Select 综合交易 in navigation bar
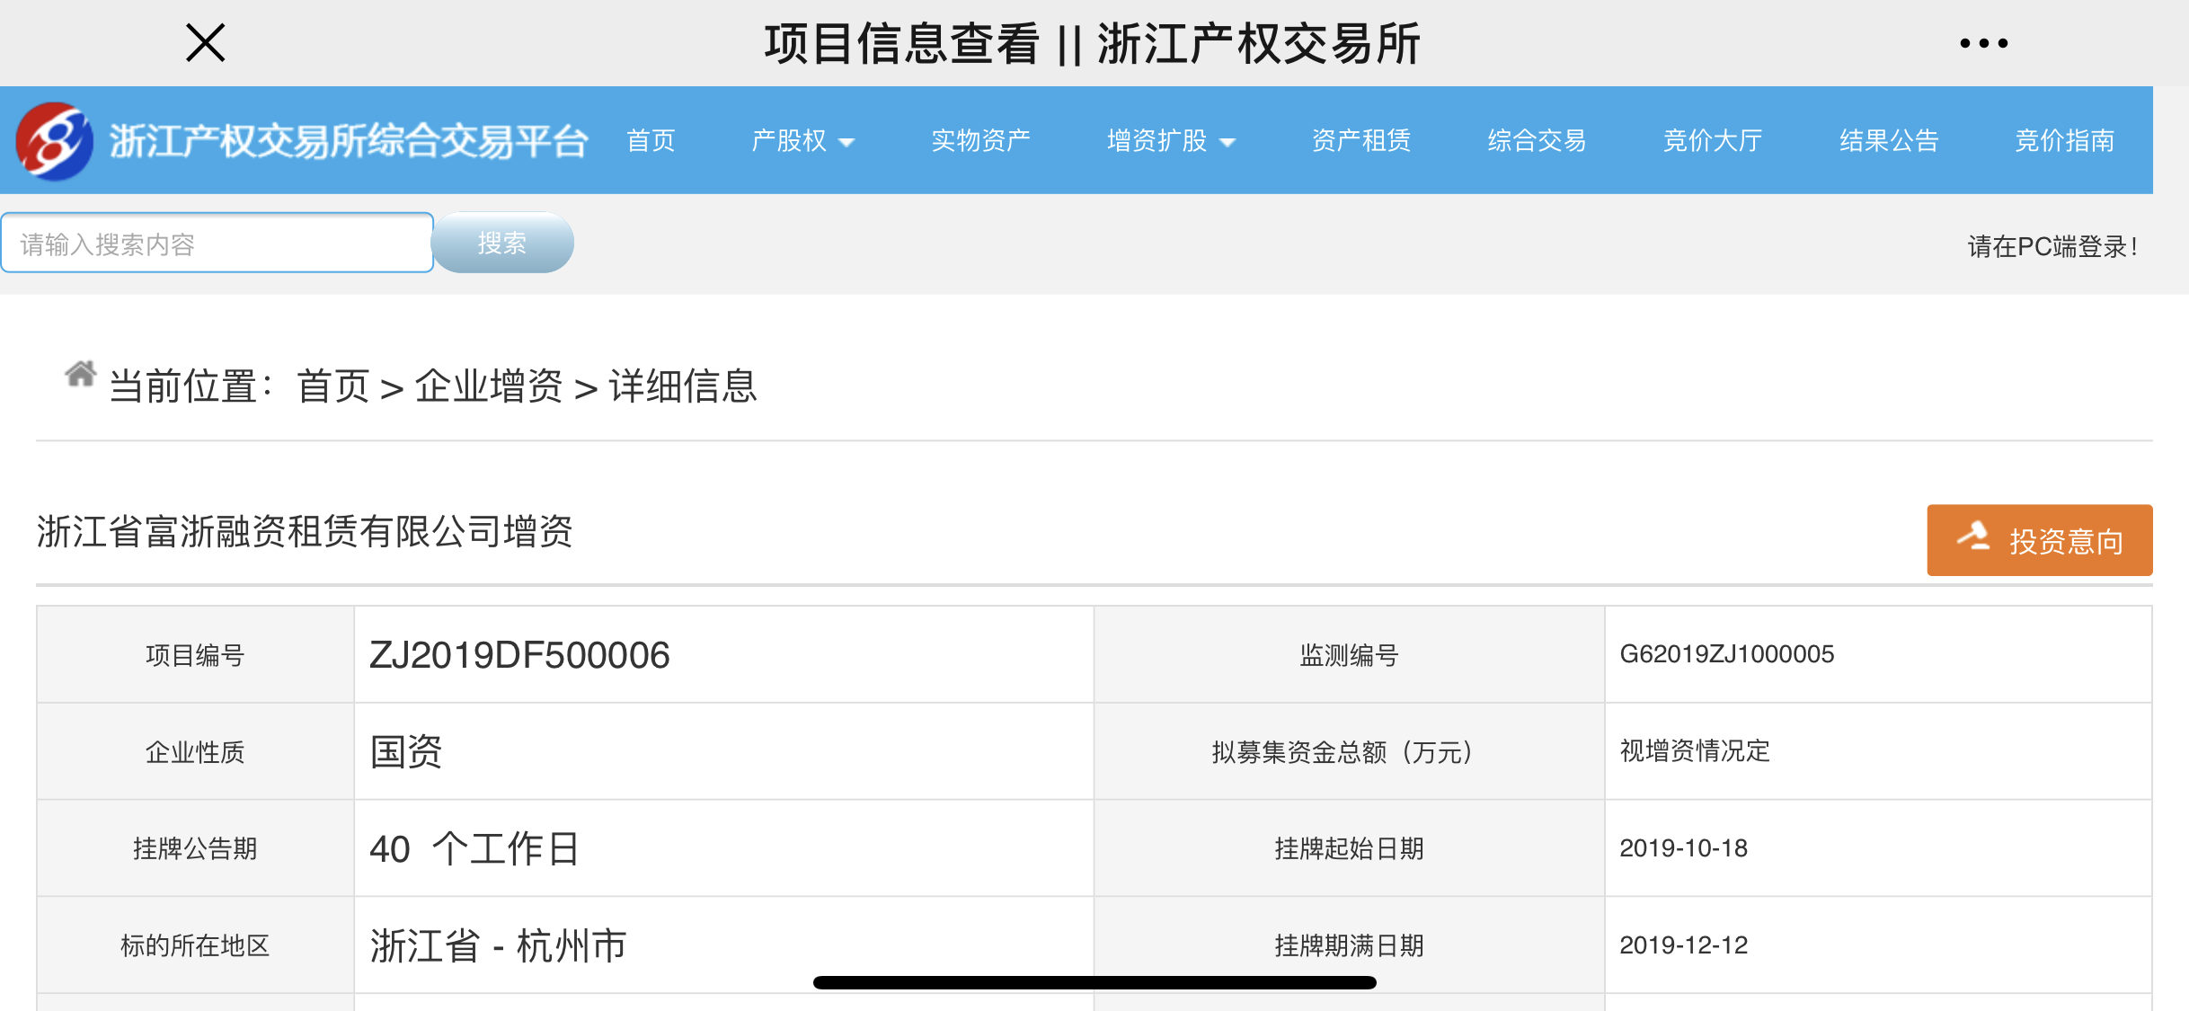Viewport: 2189px width, 1011px height. click(1537, 140)
